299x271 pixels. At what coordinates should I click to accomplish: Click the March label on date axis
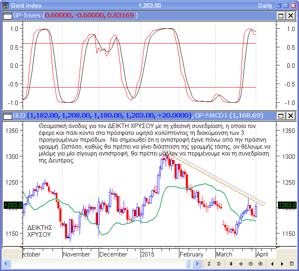click(224, 254)
